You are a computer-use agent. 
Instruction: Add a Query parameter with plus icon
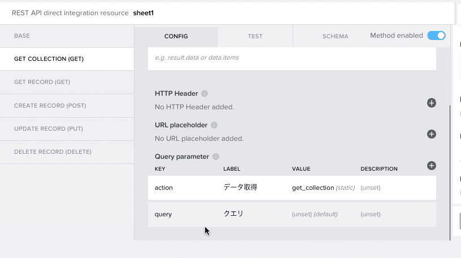click(431, 166)
